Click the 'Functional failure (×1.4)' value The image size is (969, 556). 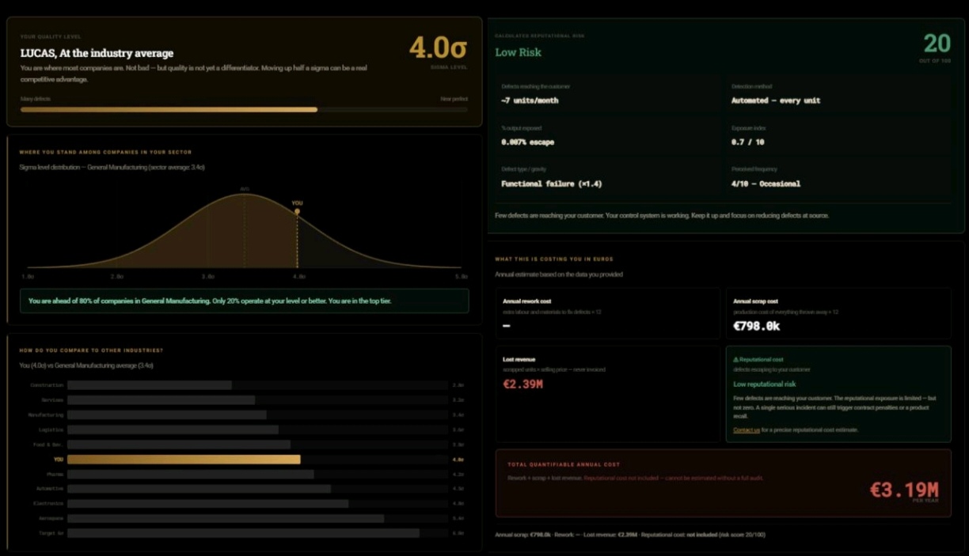[x=552, y=183]
